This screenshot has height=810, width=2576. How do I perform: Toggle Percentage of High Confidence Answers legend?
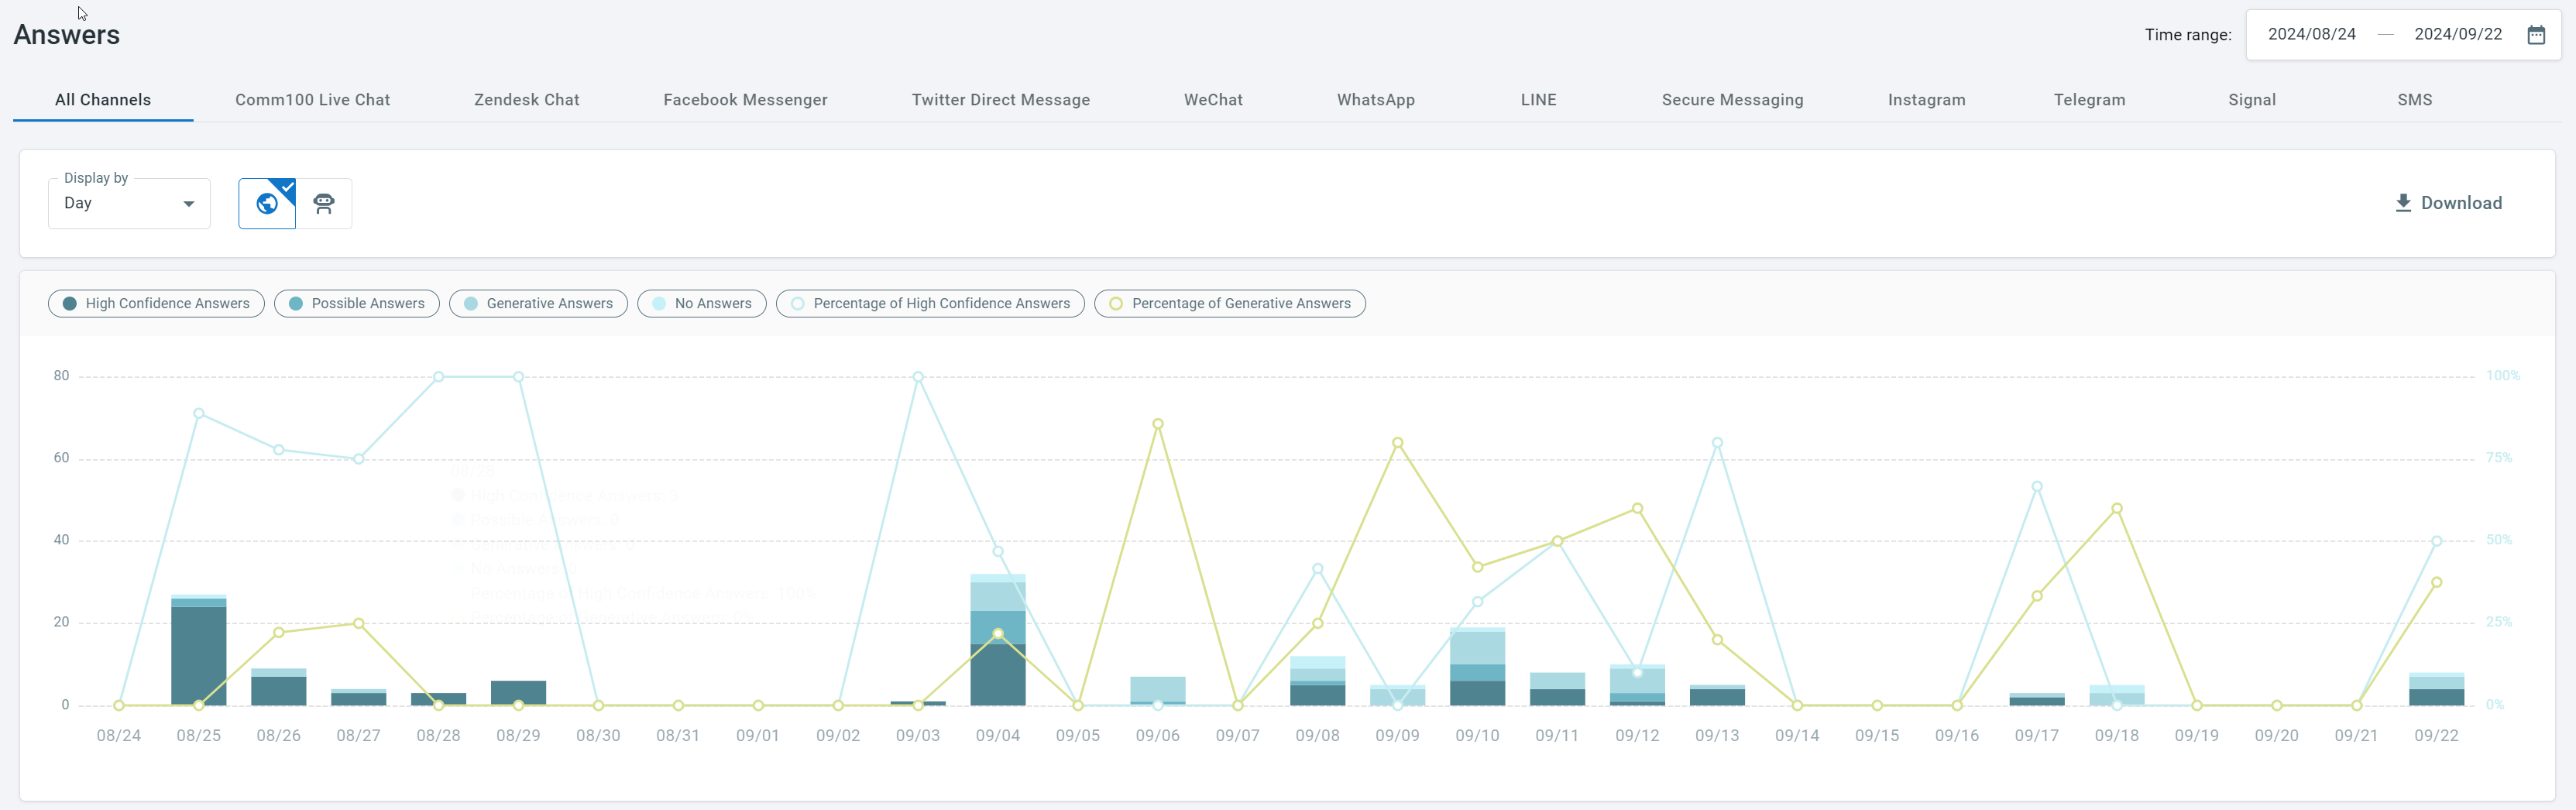click(x=930, y=303)
